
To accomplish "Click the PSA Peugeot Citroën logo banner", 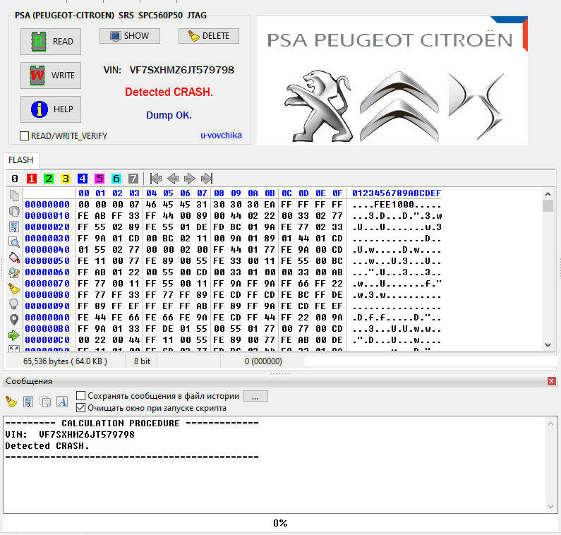I will click(x=392, y=80).
